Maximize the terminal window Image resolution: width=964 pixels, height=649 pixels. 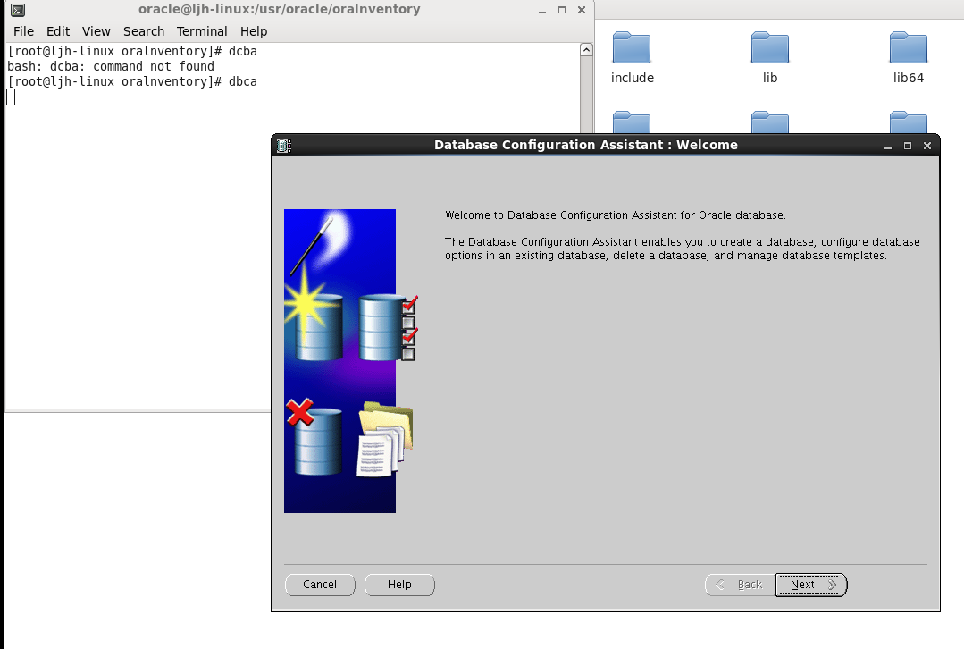click(562, 10)
